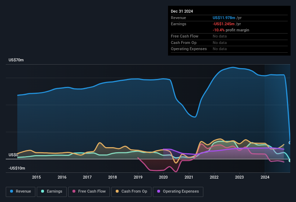Toggle the Cash From Op legend button
The width and height of the screenshot is (296, 202).
click(131, 192)
